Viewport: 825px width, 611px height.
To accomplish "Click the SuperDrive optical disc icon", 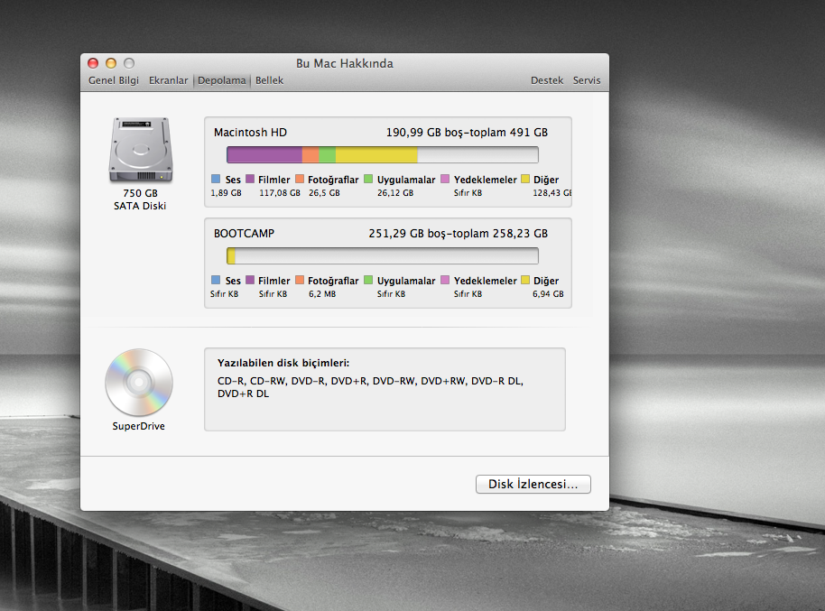I will [138, 382].
